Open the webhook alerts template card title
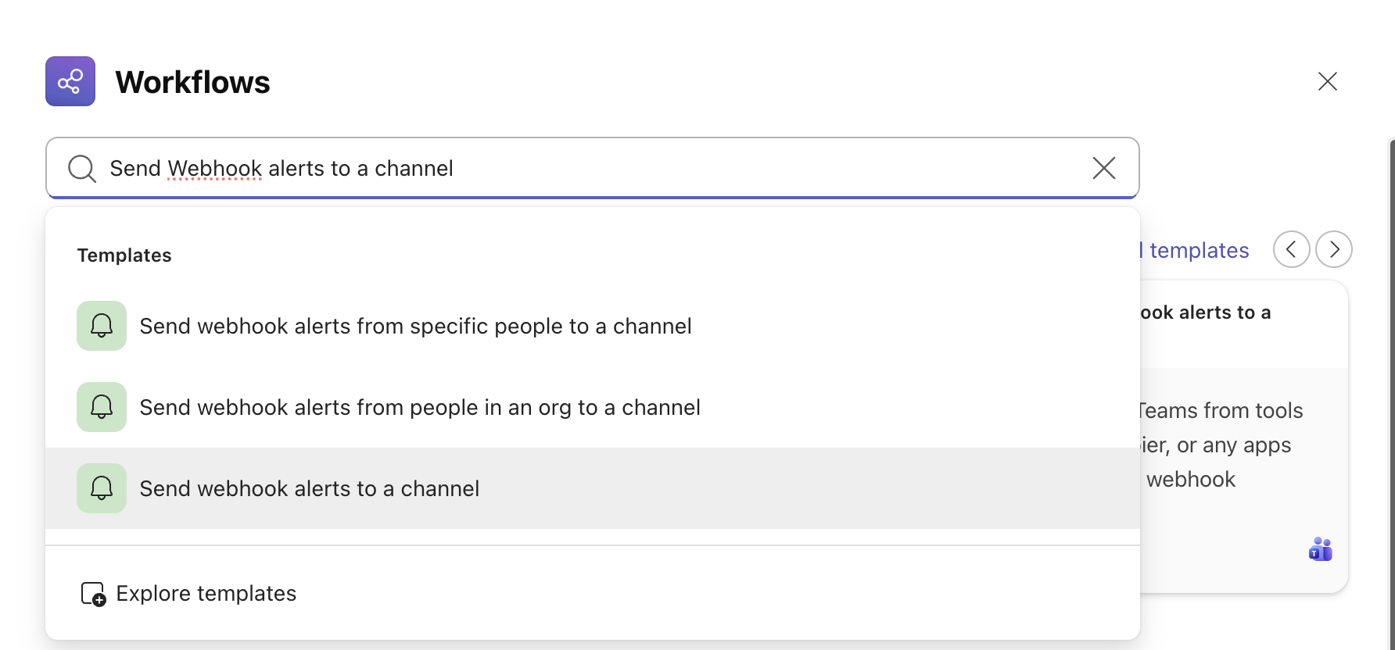The width and height of the screenshot is (1395, 650). coord(1205,312)
